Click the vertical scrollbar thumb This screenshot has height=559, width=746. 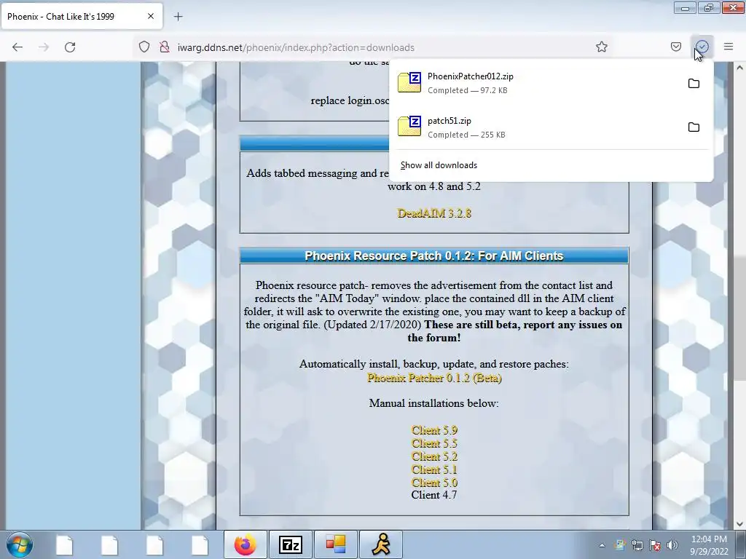pyautogui.click(x=739, y=317)
